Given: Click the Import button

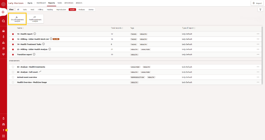Looking at the screenshot, I should coord(257,3).
